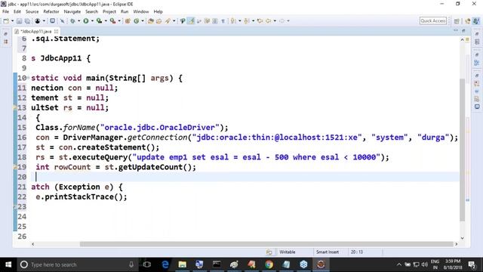Open Back history dropdown arrow
Viewport: 483px width, 272px height.
click(x=275, y=21)
